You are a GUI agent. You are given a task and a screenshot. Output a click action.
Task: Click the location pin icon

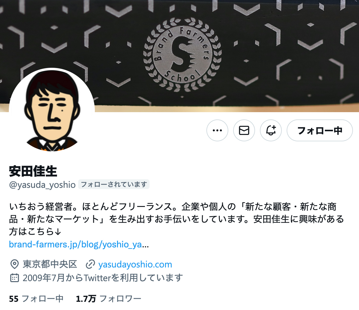coord(14,264)
